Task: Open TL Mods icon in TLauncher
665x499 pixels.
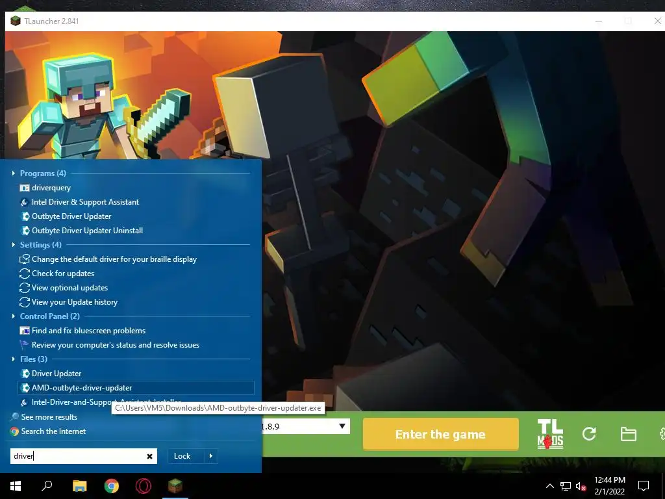Action: pos(550,434)
